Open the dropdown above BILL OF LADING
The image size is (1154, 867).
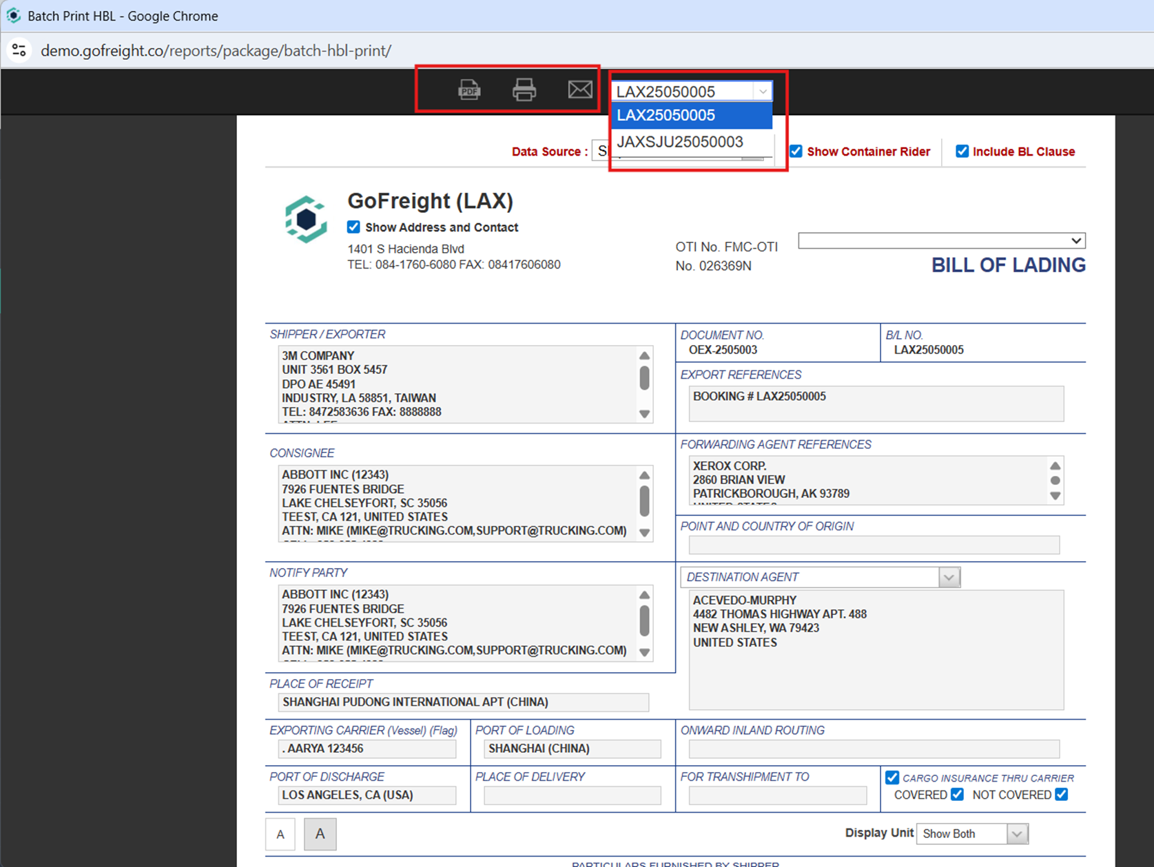pos(1075,240)
